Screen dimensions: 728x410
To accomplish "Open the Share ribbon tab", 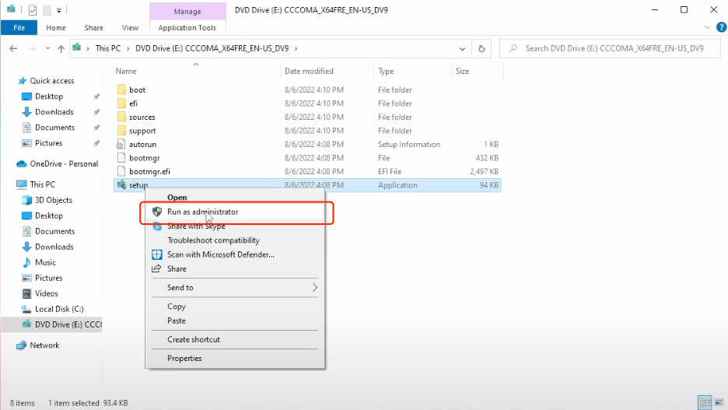I will 94,28.
